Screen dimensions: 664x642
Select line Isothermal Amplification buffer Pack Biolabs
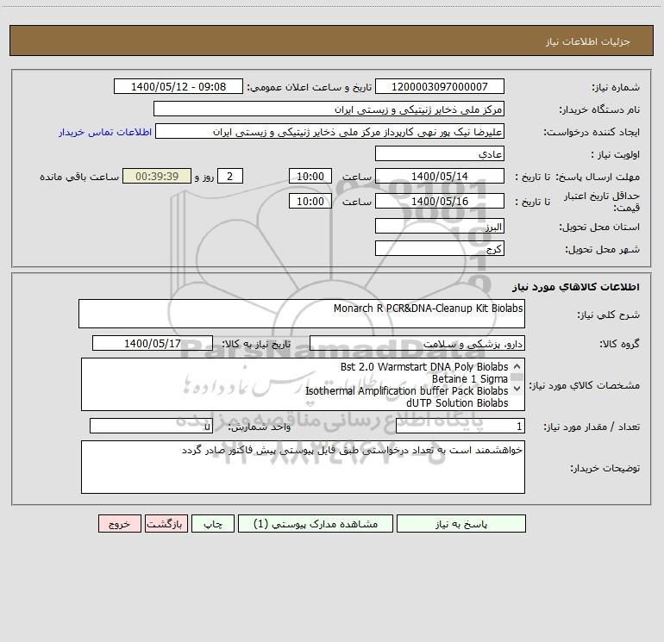pos(406,390)
